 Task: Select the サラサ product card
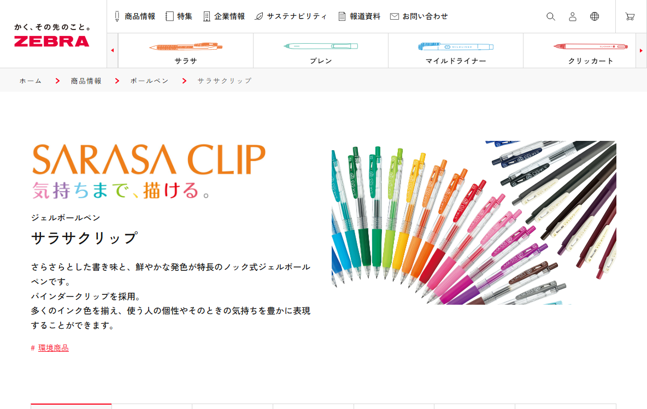click(x=186, y=51)
